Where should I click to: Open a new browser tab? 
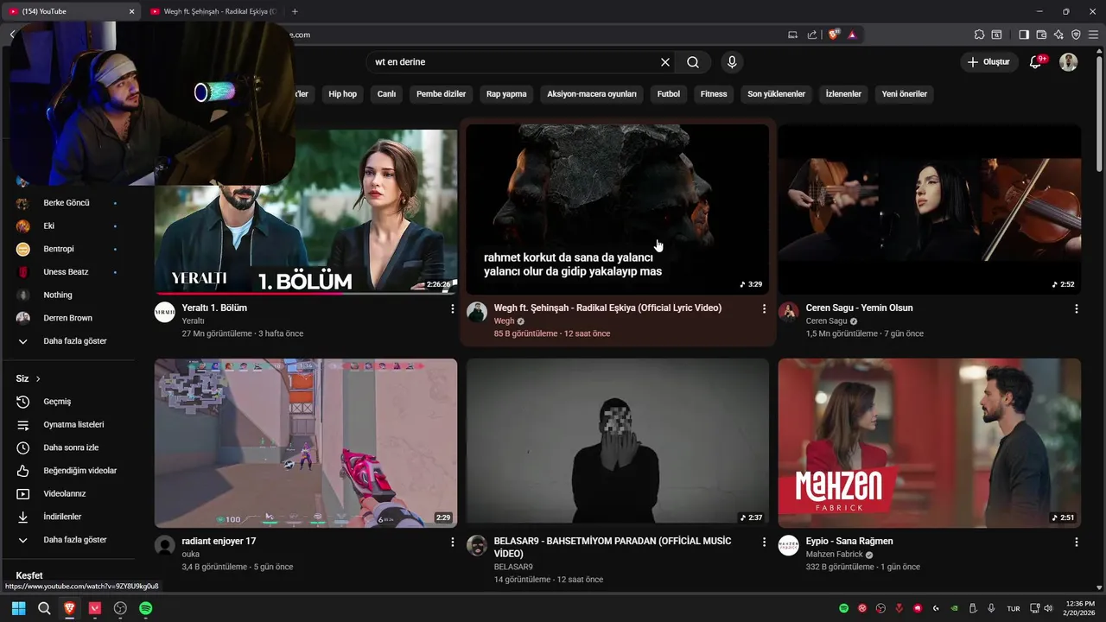pyautogui.click(x=295, y=11)
